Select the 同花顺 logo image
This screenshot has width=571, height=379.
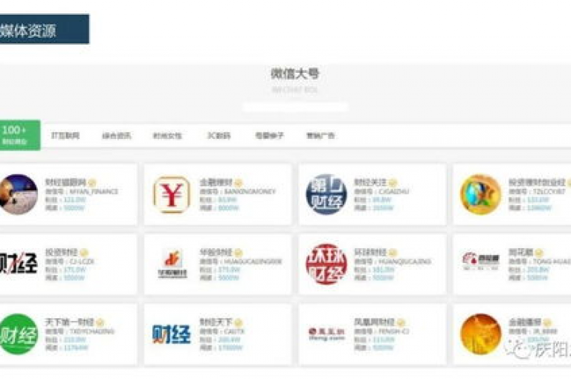(x=481, y=261)
